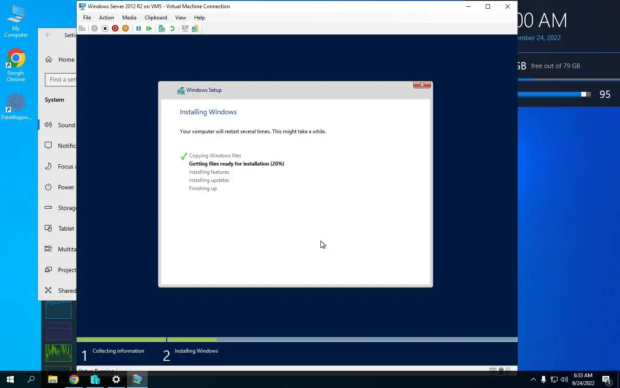The width and height of the screenshot is (620, 388).
Task: Click the slider handle showing 95
Action: pos(583,94)
